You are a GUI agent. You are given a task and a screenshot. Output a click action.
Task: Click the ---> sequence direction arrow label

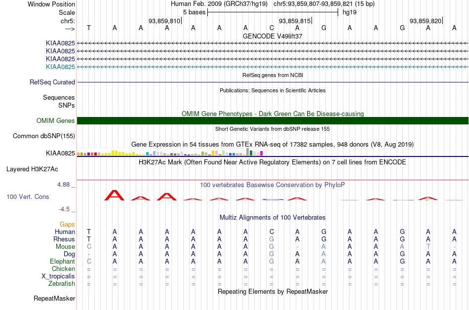coord(70,29)
